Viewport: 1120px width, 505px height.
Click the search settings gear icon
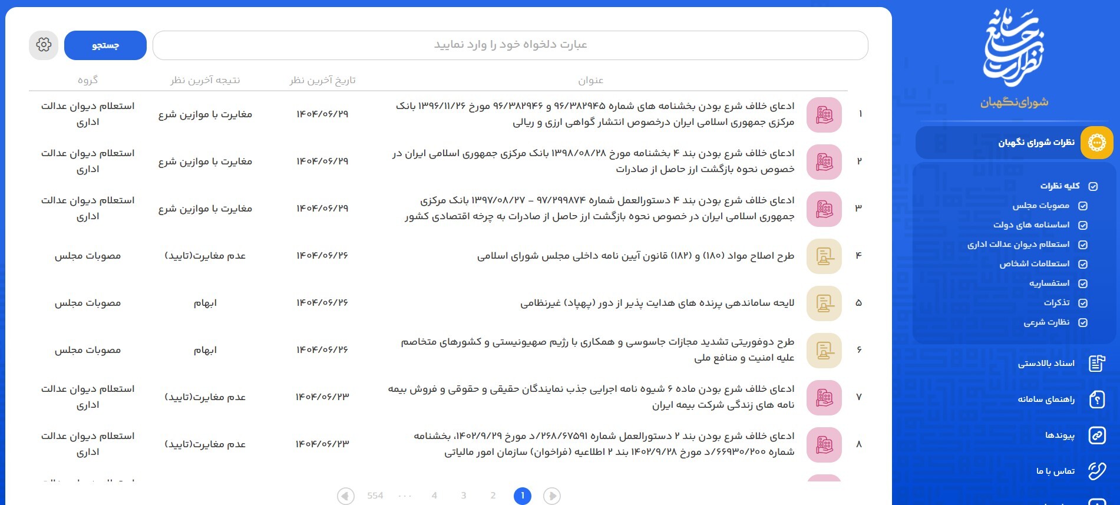tap(44, 45)
